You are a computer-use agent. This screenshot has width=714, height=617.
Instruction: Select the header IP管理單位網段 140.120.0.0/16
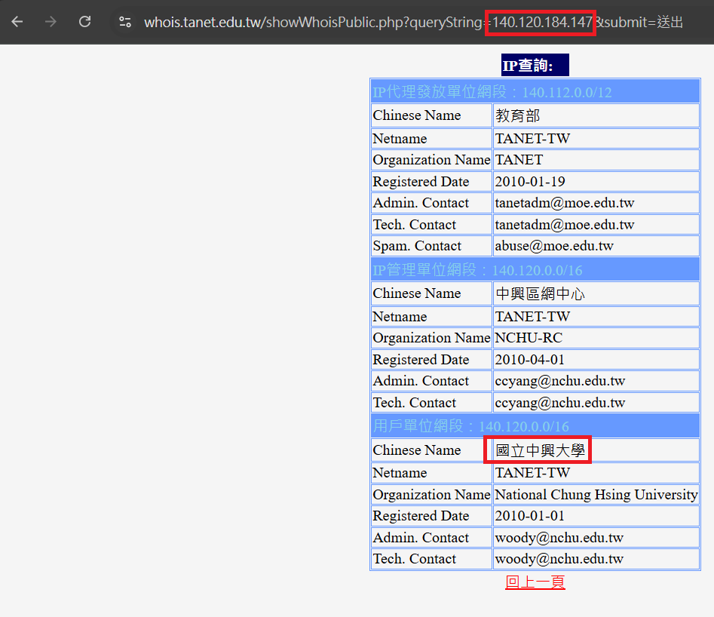[x=535, y=269]
